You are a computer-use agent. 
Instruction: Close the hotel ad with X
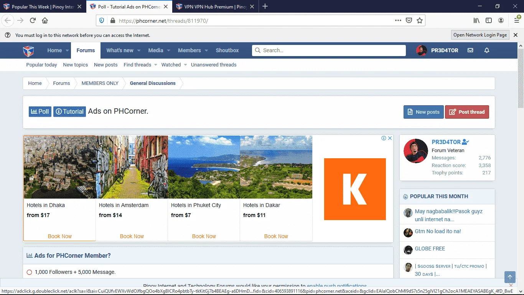click(390, 138)
